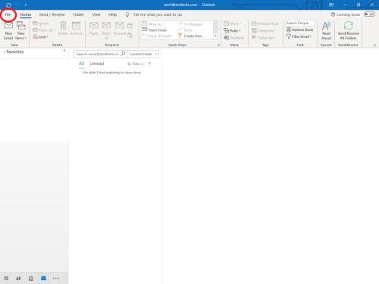The image size is (379, 284).
Task: Show only Unread messages
Action: click(97, 64)
